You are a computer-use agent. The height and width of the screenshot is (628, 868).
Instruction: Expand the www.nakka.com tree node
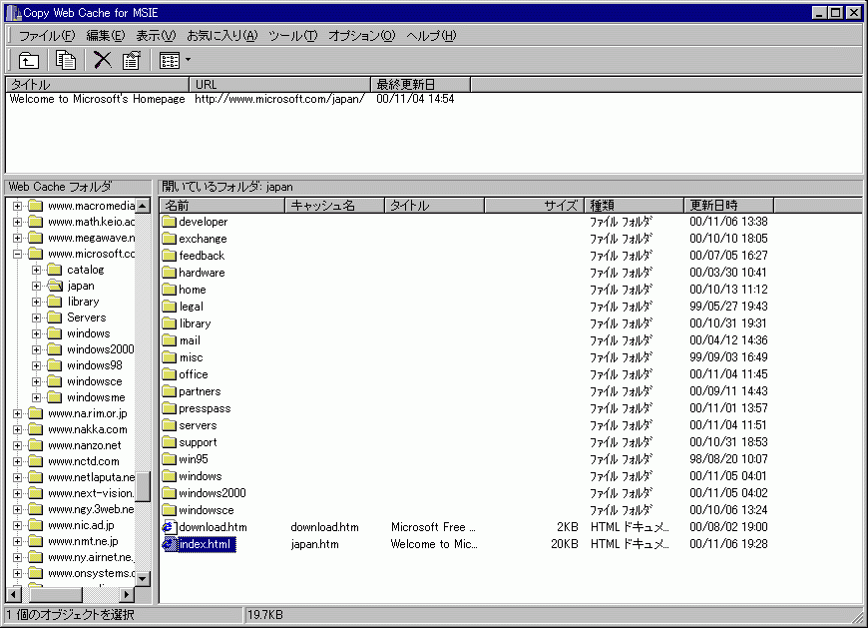[18, 429]
